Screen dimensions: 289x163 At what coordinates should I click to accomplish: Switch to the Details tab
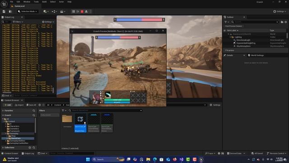(230, 55)
